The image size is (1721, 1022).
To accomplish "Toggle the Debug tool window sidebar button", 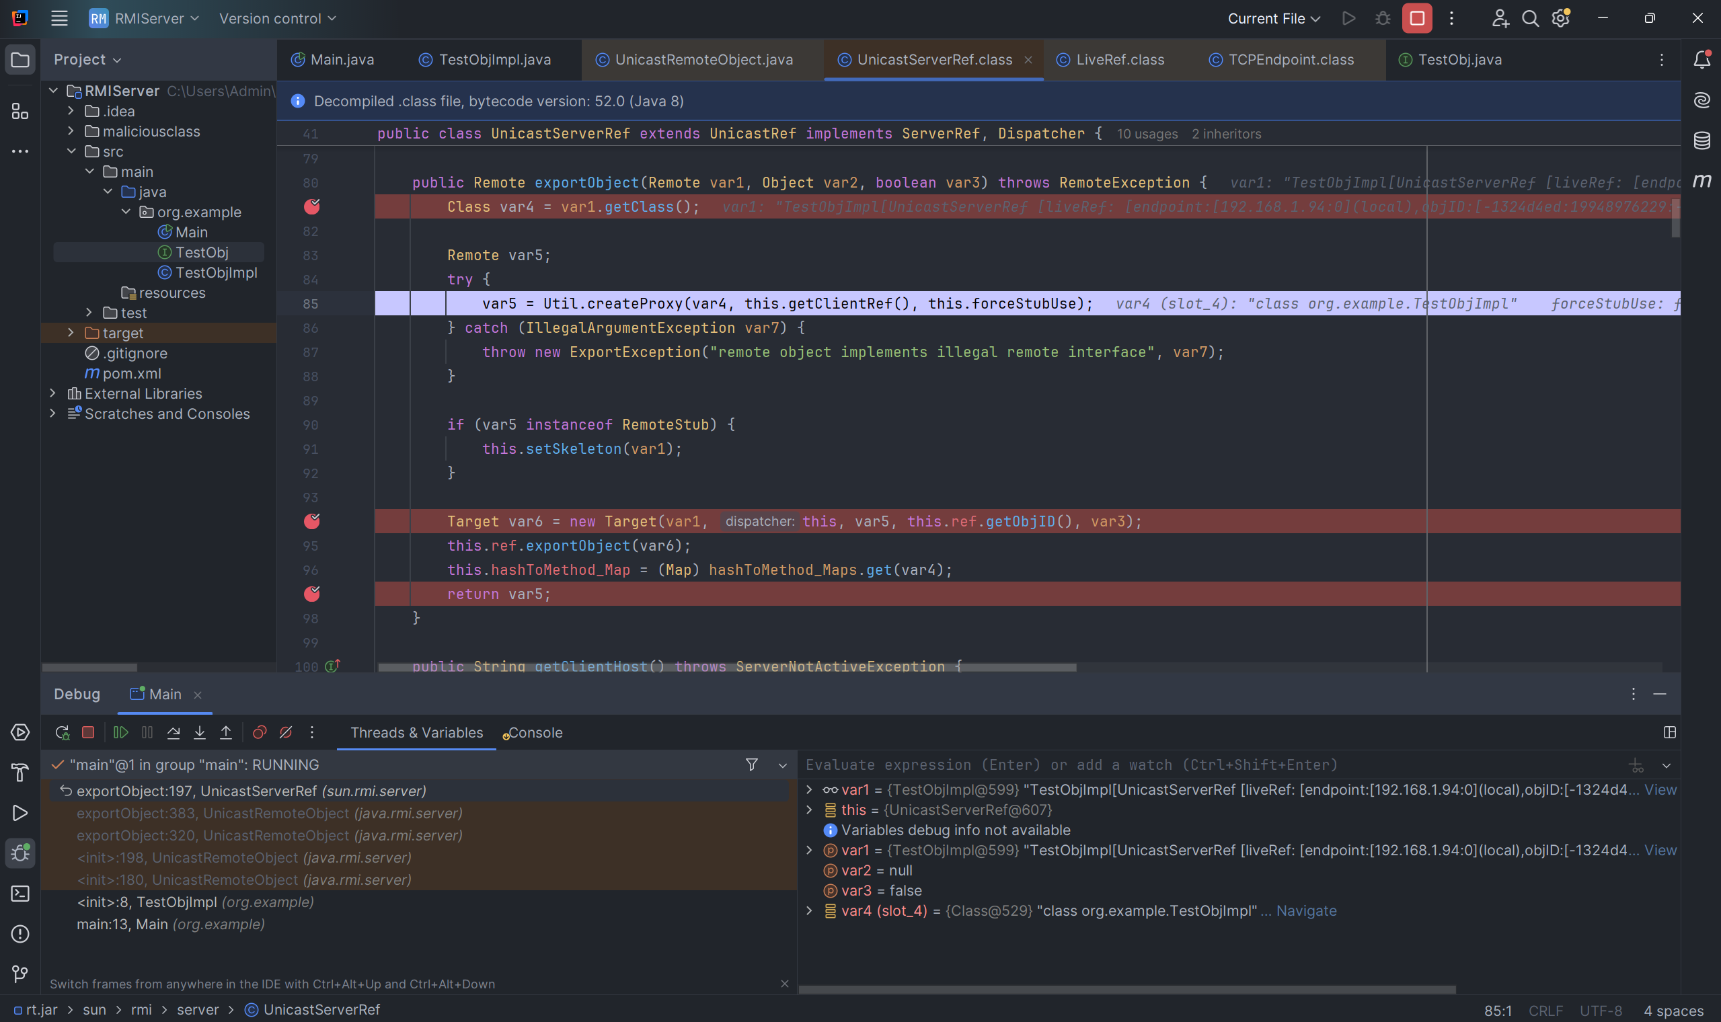I will point(20,853).
